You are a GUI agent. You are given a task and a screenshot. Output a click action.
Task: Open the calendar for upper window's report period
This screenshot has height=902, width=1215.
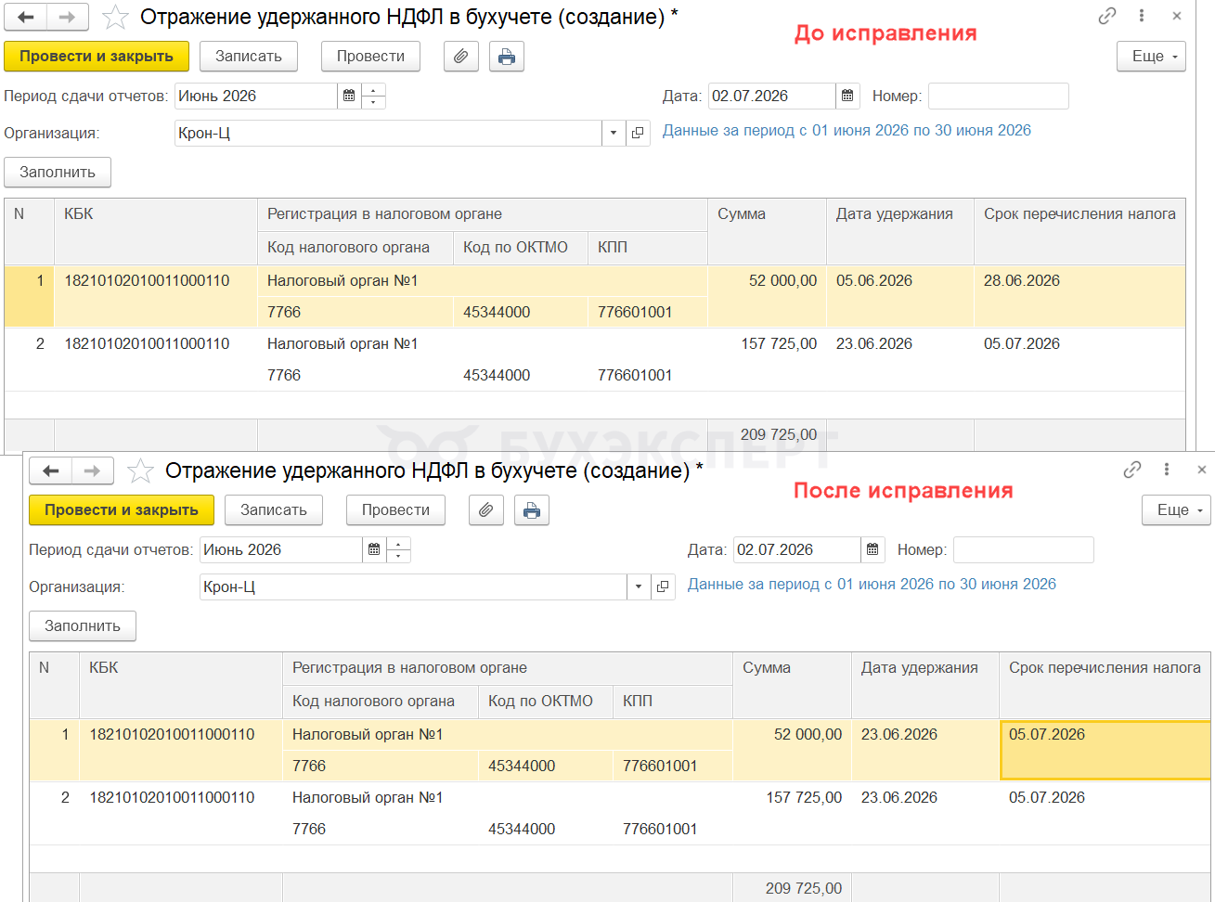(349, 97)
